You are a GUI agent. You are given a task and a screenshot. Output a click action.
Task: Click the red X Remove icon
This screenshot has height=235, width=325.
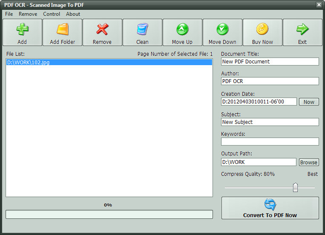coord(102,29)
